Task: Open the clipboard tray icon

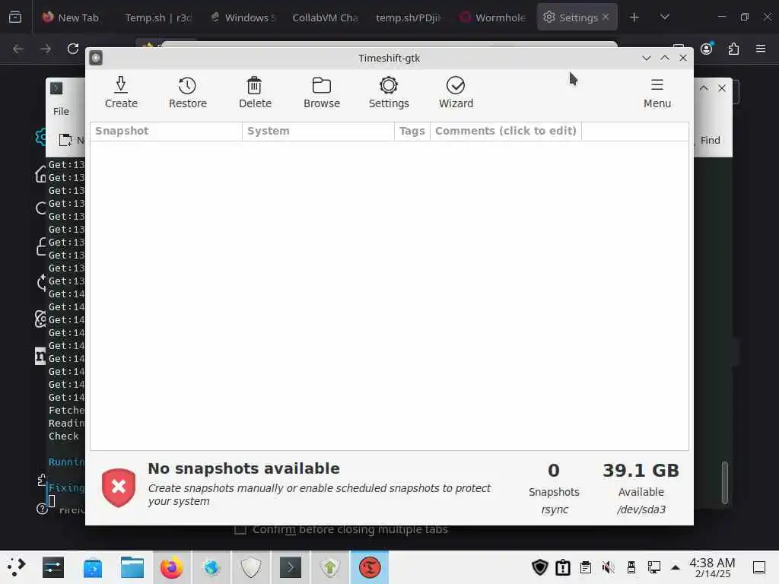Action: (586, 567)
